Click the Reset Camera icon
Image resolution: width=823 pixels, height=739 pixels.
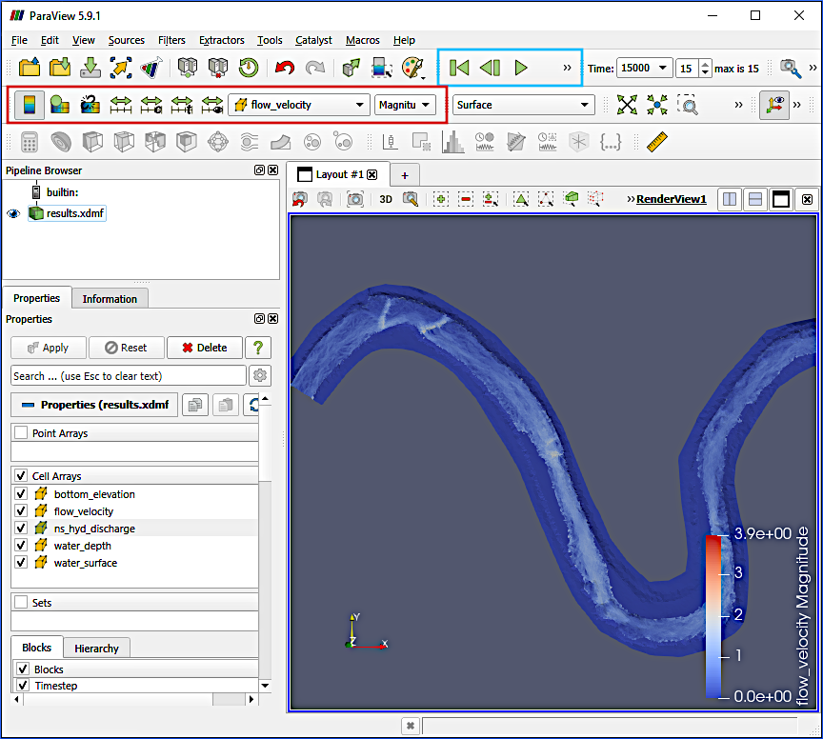click(627, 105)
